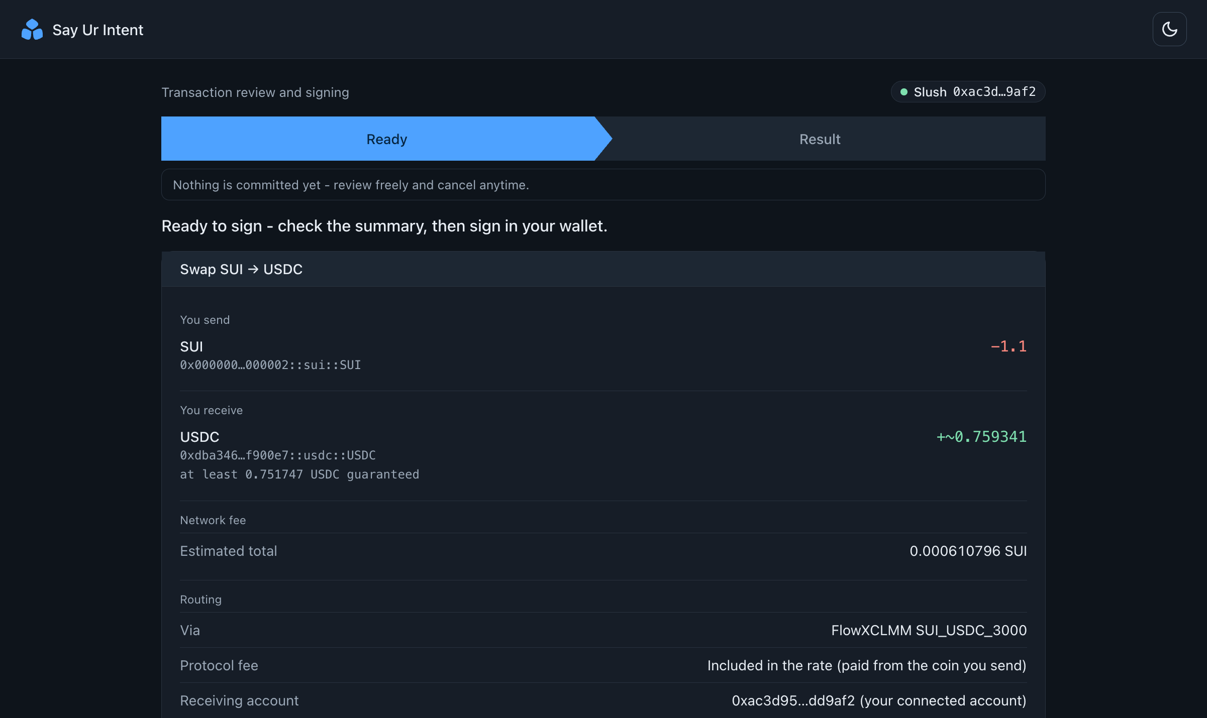This screenshot has width=1207, height=718.
Task: Click the '+~0.759341' receive amount
Action: pos(981,436)
